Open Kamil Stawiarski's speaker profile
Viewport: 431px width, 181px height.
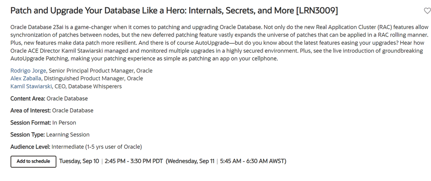pyautogui.click(x=32, y=86)
